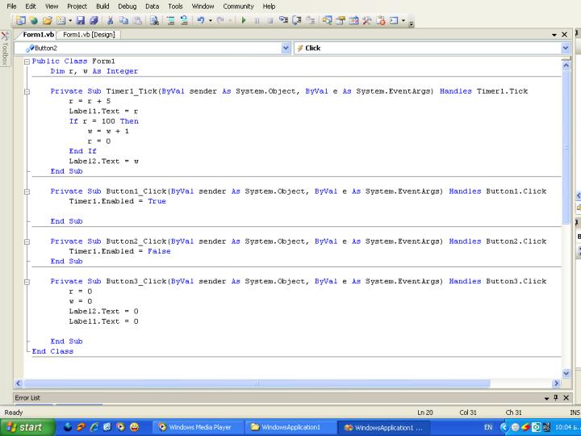The width and height of the screenshot is (581, 436).
Task: Click the Add New Item toolbar icon
Action: point(61,20)
